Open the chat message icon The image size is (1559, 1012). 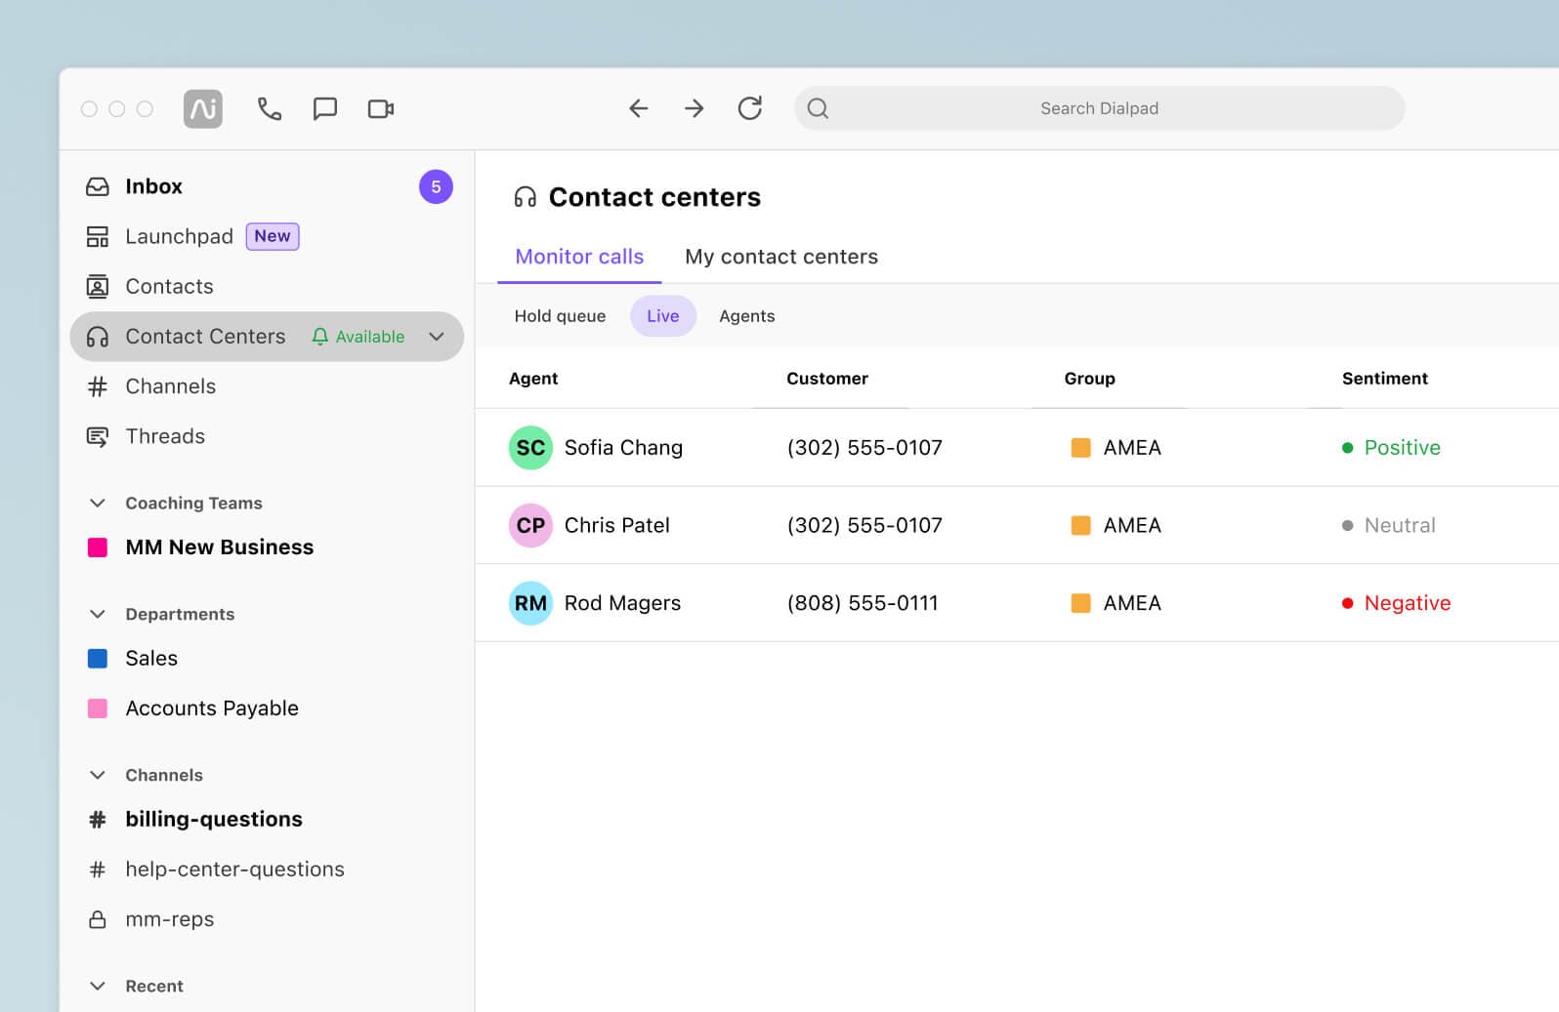point(324,108)
